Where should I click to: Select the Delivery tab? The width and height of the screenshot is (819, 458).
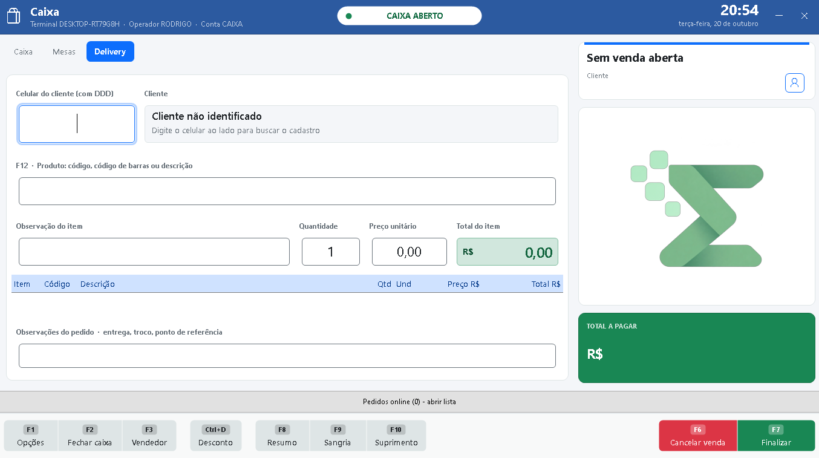click(110, 51)
